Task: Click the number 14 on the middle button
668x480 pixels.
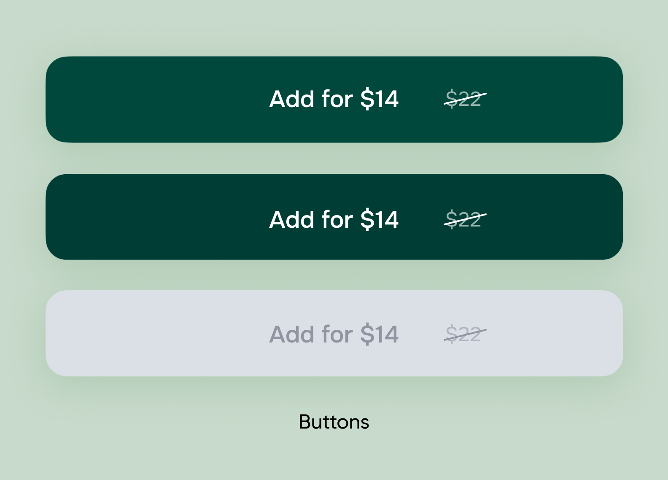Action: pos(386,218)
